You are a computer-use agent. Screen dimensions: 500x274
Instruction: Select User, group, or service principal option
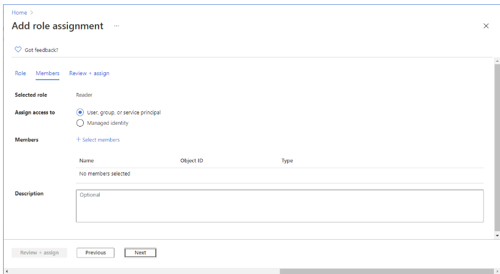click(x=80, y=113)
